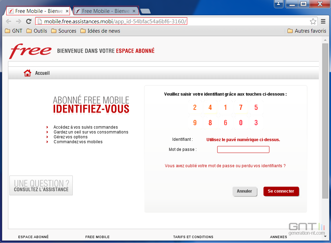This screenshot has height=243, width=331.
Task: Click scrollbar down arrow
Action: (x=325, y=236)
